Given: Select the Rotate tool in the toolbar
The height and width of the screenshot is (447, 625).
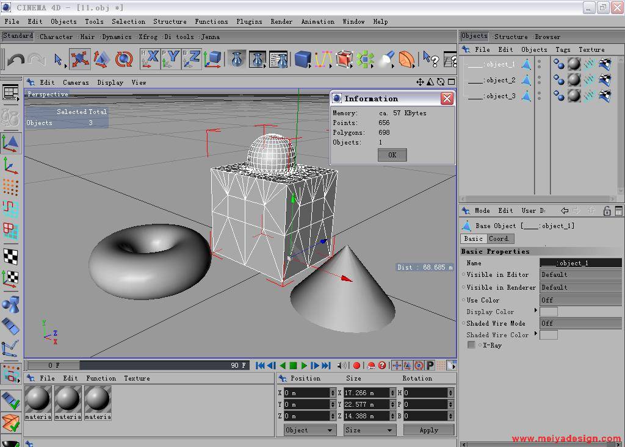Looking at the screenshot, I should [124, 59].
